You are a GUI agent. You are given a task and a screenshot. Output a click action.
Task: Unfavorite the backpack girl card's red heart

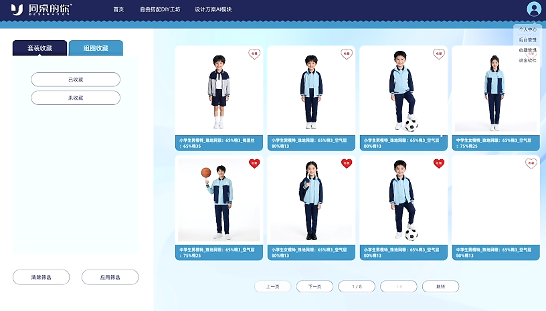pyautogui.click(x=347, y=163)
